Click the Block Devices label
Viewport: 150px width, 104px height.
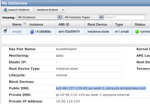[x=21, y=82]
